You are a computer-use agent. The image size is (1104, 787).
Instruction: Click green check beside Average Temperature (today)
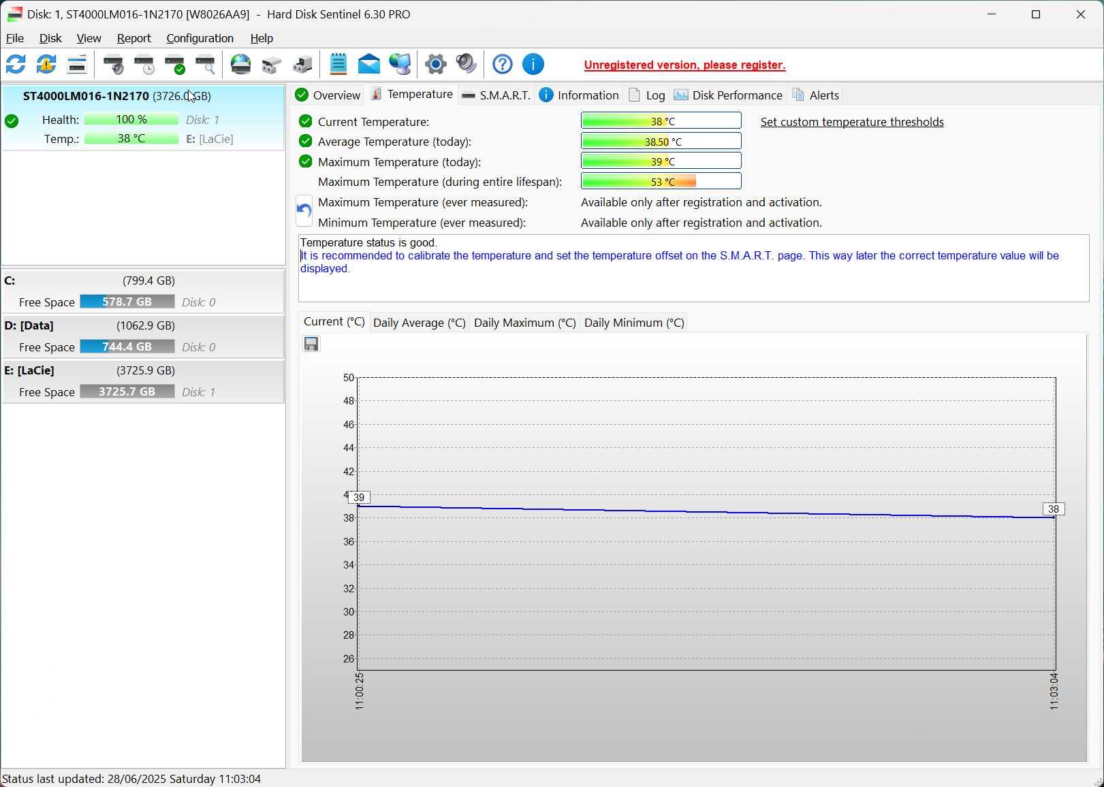[305, 141]
